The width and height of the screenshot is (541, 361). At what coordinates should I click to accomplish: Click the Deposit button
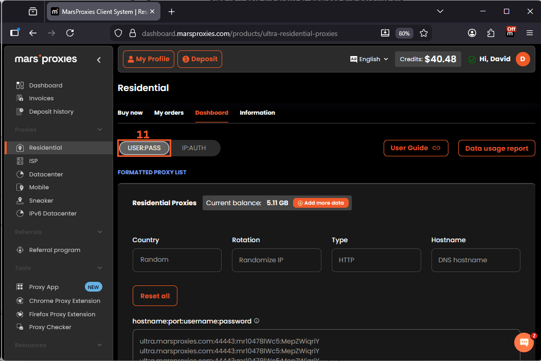coord(200,59)
